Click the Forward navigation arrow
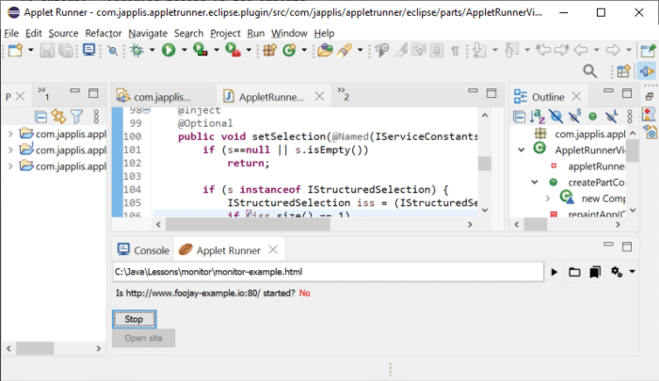Image resolution: width=659 pixels, height=381 pixels. tap(613, 50)
